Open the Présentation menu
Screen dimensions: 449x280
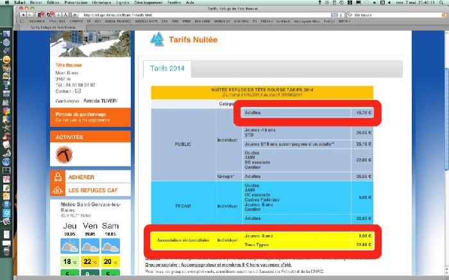76,3
